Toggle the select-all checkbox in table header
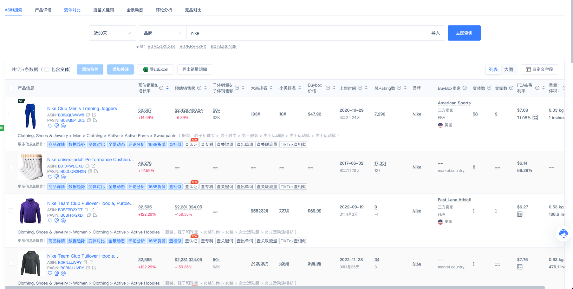This screenshot has width=573, height=289. (x=11, y=88)
